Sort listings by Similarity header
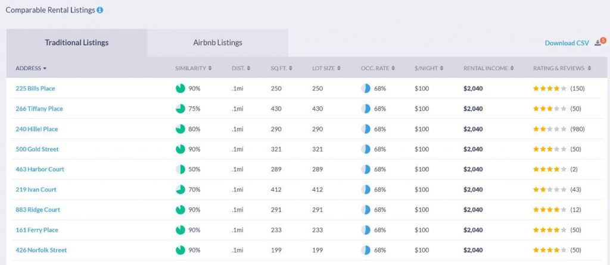Screen dimensions: 610x265 point(194,68)
